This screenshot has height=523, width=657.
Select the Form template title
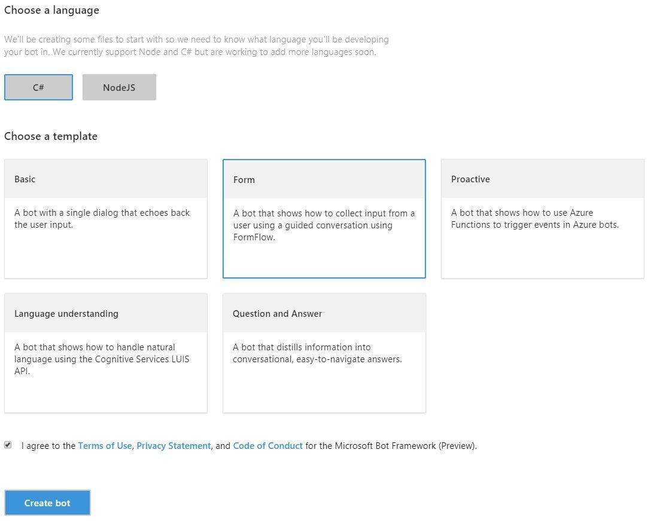(x=244, y=179)
